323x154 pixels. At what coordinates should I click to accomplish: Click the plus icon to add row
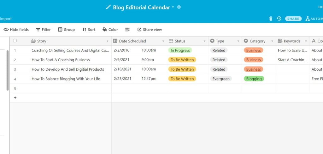coord(15,98)
